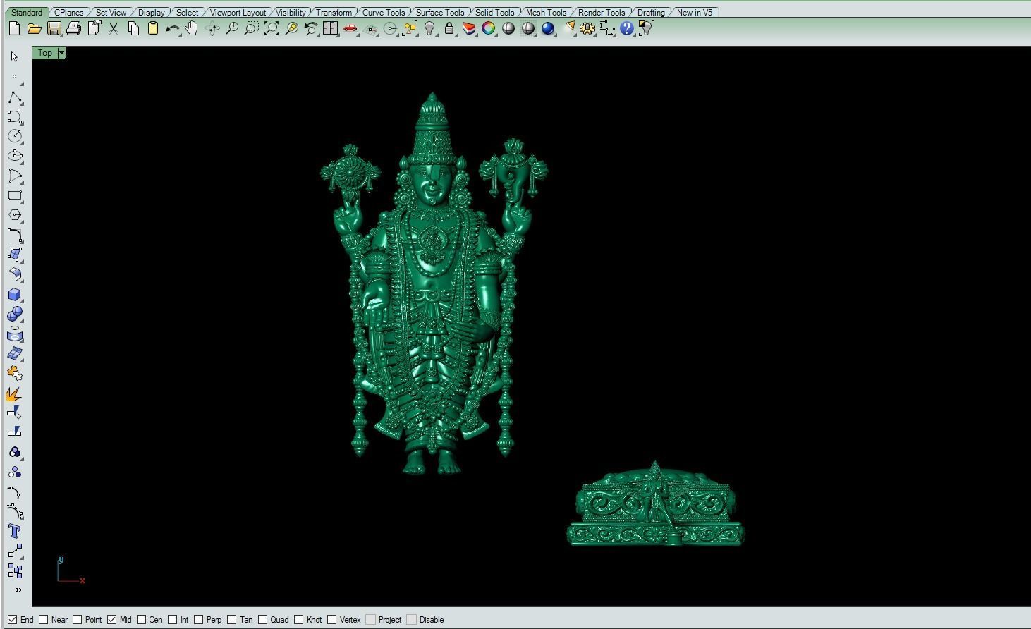1031x629 pixels.
Task: Enable the Near object snap
Action: (x=44, y=620)
